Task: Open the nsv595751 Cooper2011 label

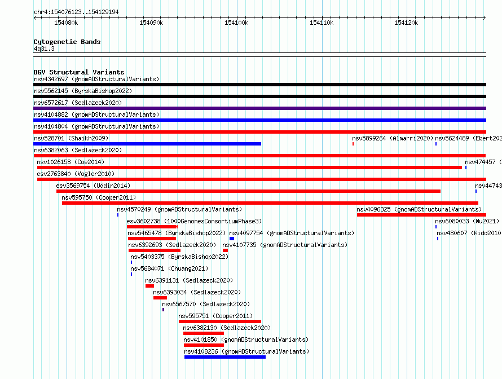Action: tap(215, 316)
